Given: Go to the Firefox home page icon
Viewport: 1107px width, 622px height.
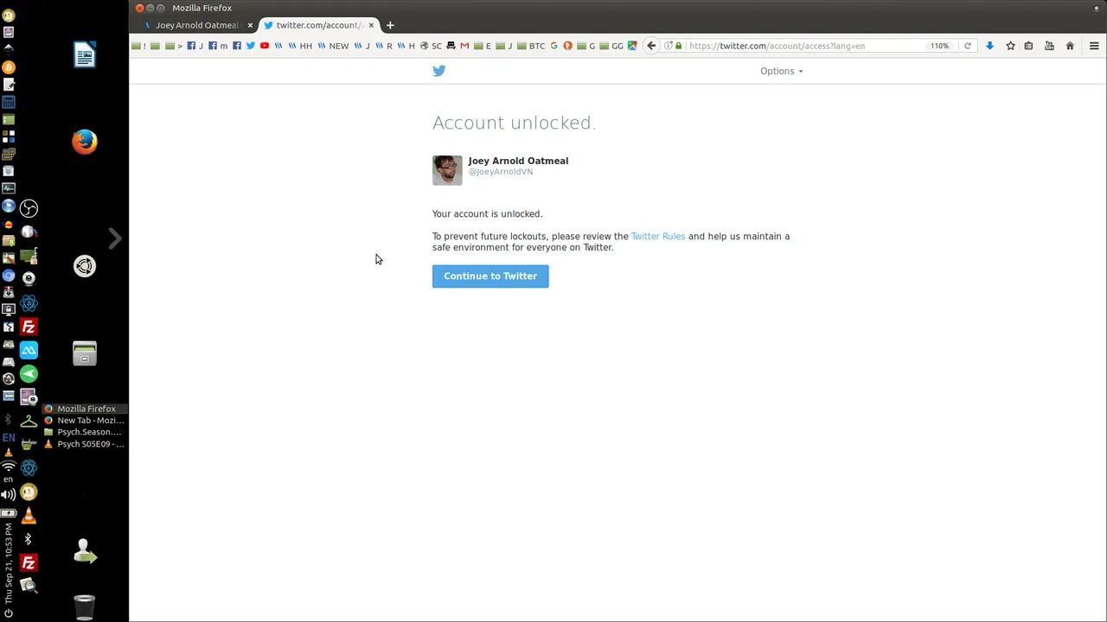Looking at the screenshot, I should click(x=1070, y=46).
